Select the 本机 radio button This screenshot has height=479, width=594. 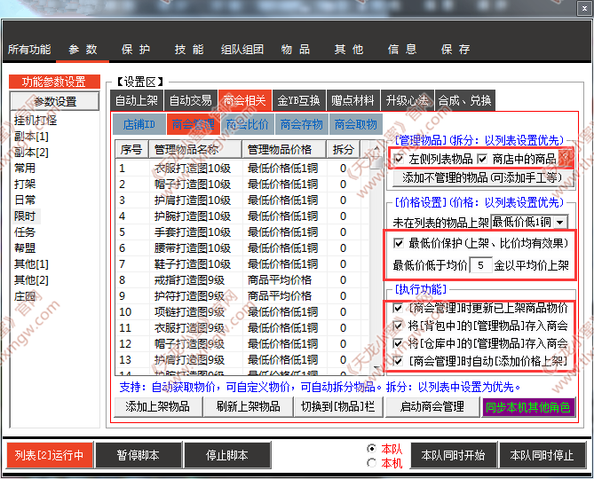(x=372, y=463)
